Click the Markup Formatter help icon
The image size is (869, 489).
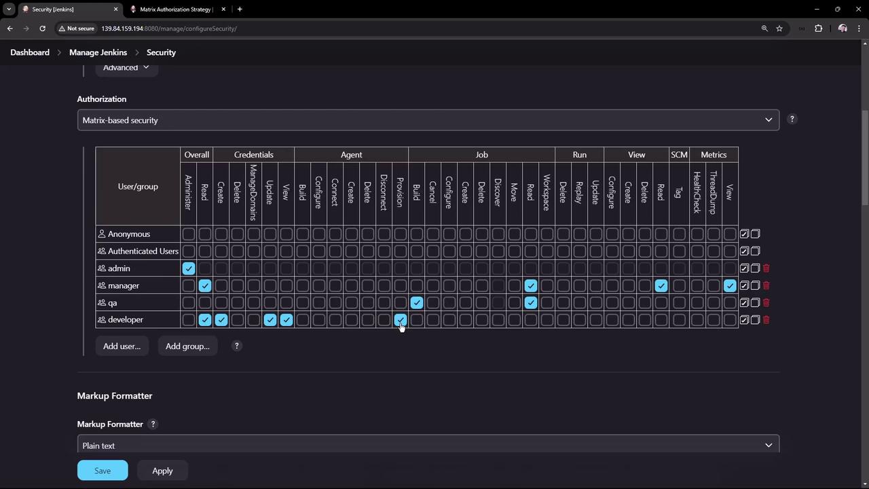click(153, 424)
